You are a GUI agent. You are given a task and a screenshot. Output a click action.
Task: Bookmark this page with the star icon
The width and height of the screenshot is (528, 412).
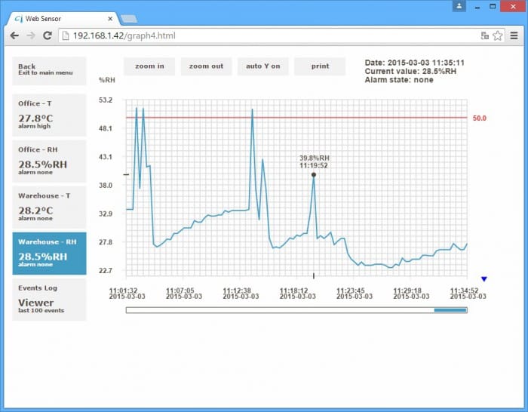coord(498,35)
